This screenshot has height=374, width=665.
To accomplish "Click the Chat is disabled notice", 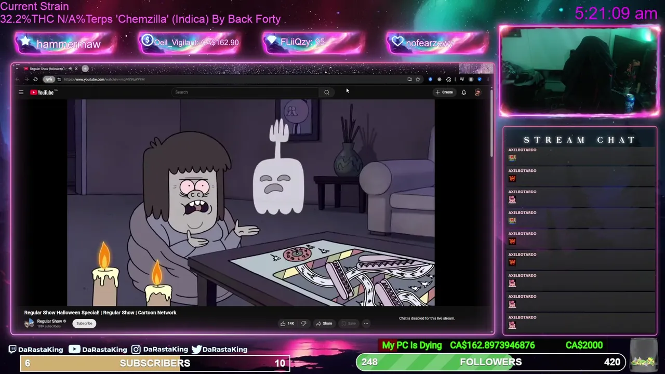I will point(427,318).
